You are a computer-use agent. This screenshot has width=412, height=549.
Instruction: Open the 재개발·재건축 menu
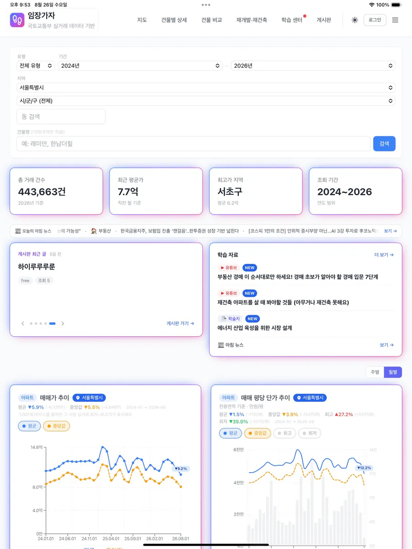click(252, 20)
